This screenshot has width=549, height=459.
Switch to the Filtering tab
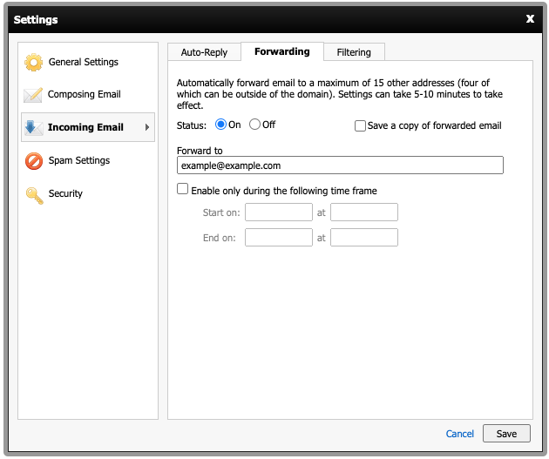pyautogui.click(x=354, y=52)
